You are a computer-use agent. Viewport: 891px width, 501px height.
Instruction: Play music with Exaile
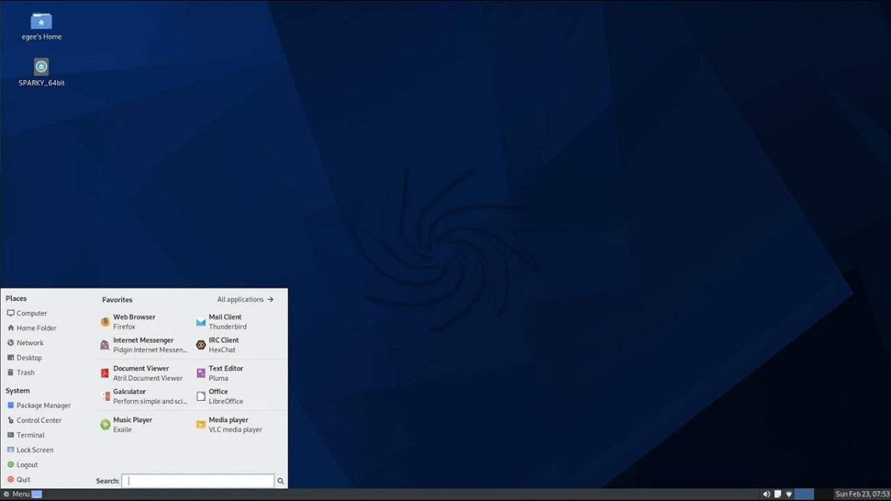[x=132, y=424]
